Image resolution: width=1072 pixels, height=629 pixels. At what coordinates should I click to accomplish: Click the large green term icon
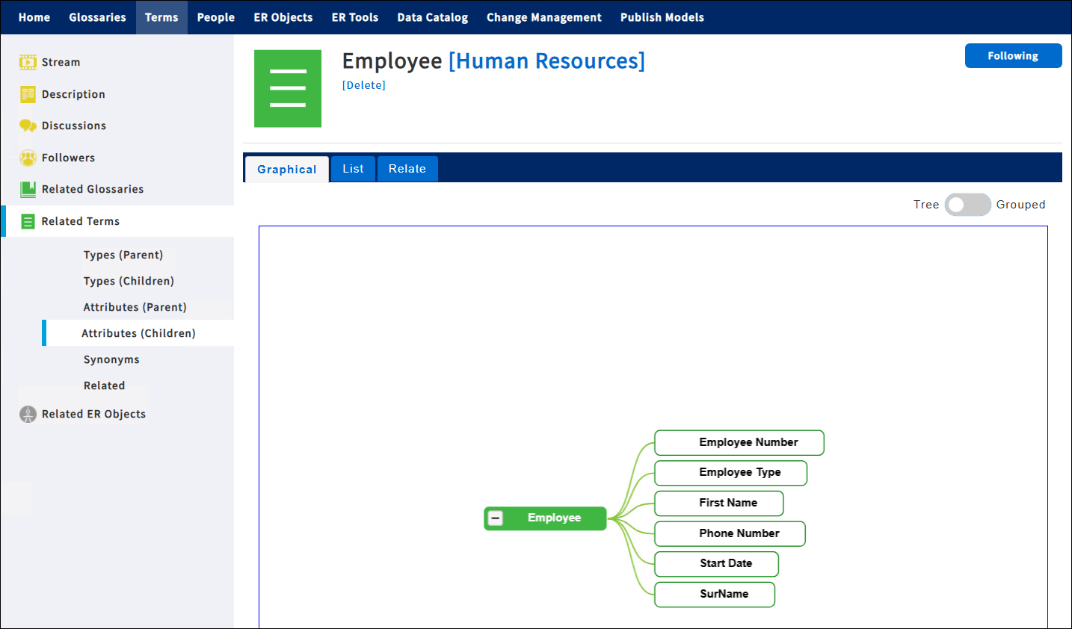click(288, 88)
